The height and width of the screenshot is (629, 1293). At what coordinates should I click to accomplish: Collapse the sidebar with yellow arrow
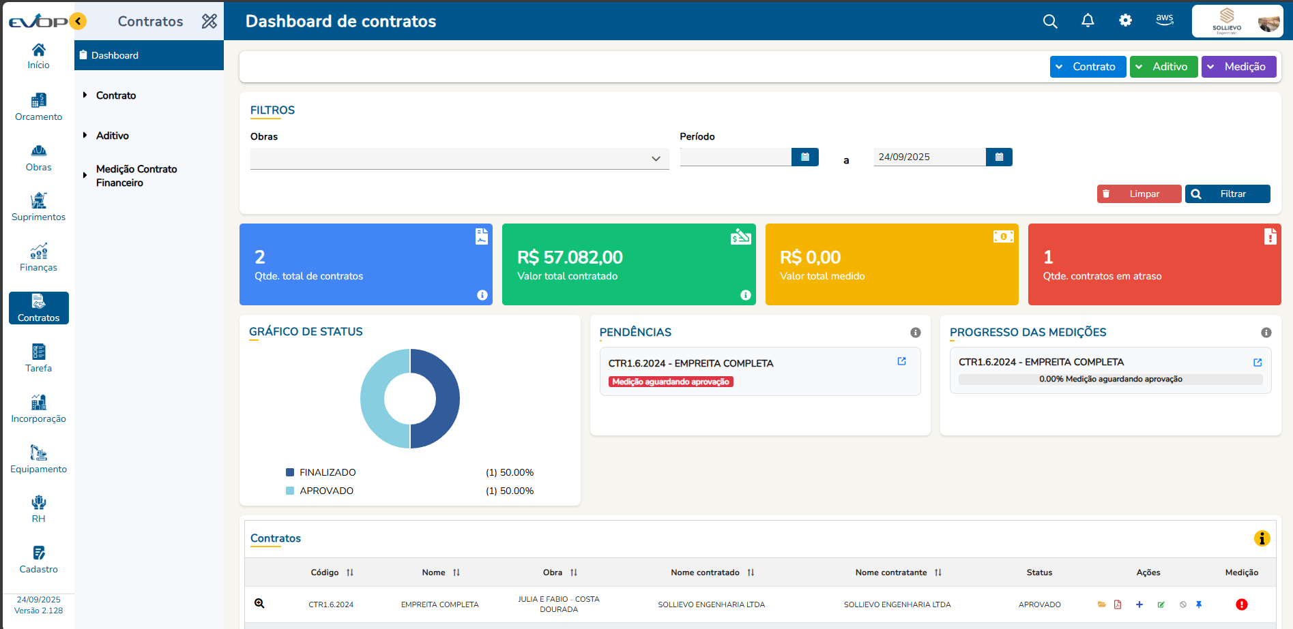pos(78,21)
